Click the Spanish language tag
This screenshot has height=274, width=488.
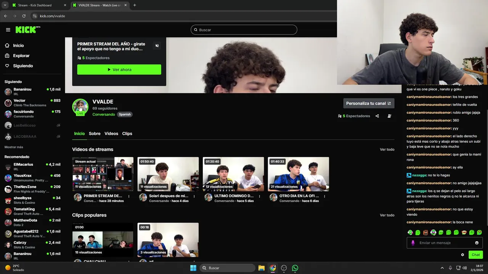(125, 114)
